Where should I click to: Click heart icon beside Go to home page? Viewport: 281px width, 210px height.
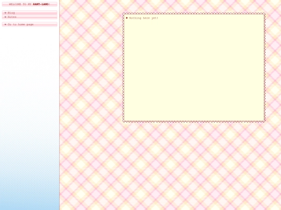pyautogui.click(x=5, y=24)
